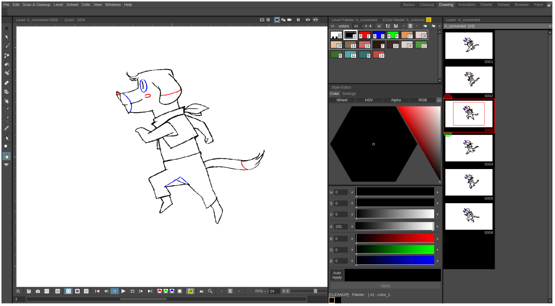Click the Apply button
This screenshot has height=306, width=555.
(386, 286)
